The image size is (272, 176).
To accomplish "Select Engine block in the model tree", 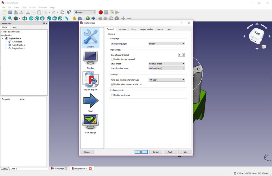I will click(18, 48).
